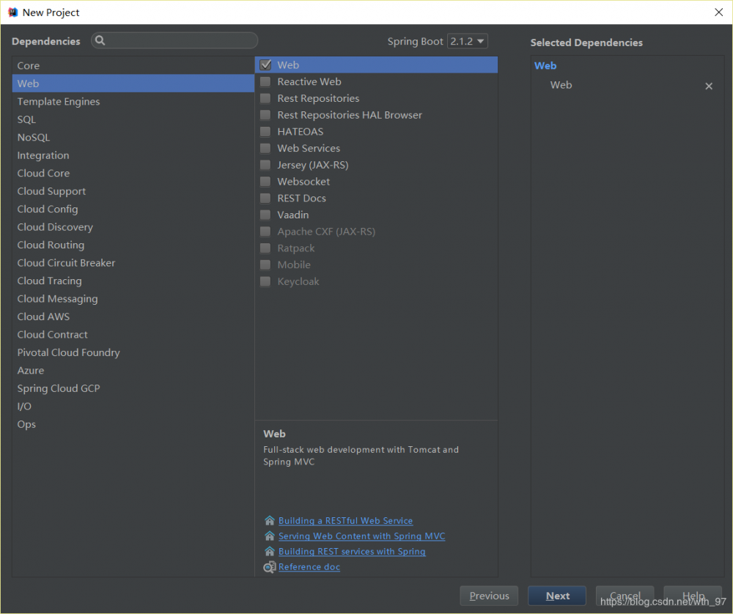The image size is (733, 614).
Task: Choose the I/O category
Action: pyautogui.click(x=133, y=406)
